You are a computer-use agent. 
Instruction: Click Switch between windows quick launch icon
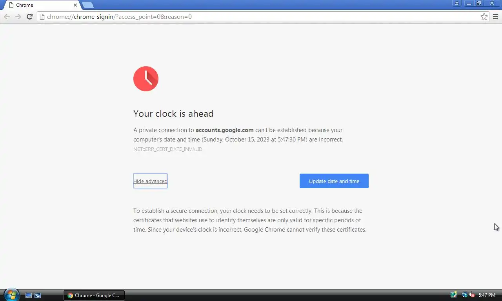click(x=38, y=295)
